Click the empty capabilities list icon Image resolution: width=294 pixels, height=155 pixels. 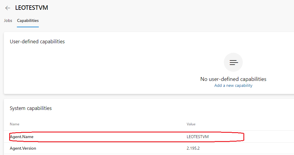pos(233,62)
